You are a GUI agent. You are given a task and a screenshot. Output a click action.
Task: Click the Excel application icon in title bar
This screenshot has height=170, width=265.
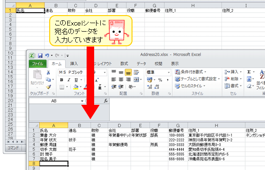32,56
